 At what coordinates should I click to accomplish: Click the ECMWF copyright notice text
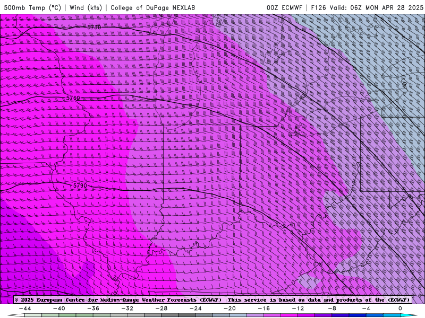213,300
